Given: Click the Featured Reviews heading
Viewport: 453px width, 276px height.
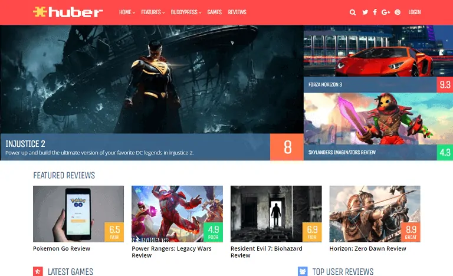Looking at the screenshot, I should point(64,175).
